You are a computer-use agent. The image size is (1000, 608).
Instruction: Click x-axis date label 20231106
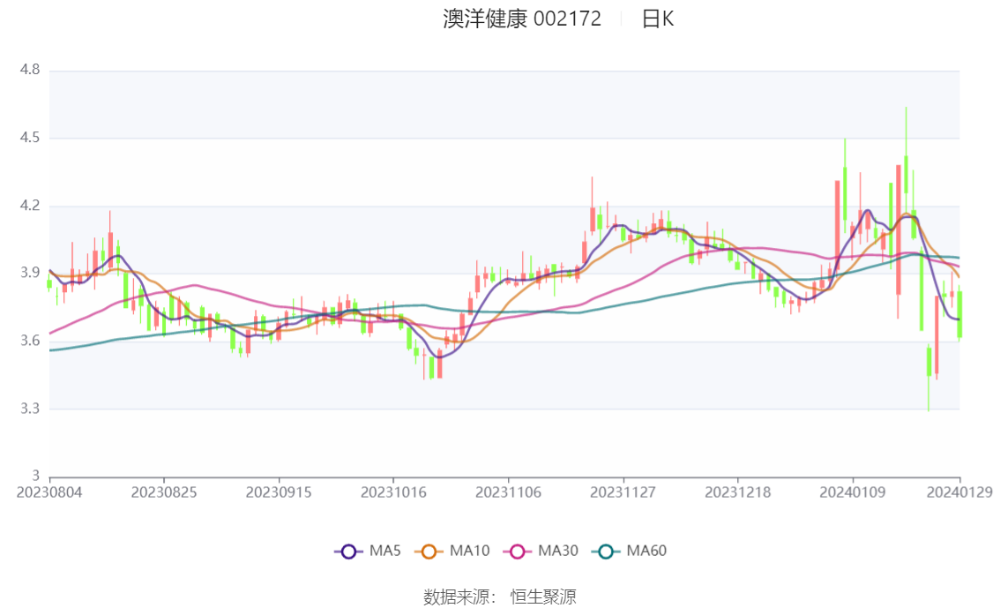click(x=508, y=492)
